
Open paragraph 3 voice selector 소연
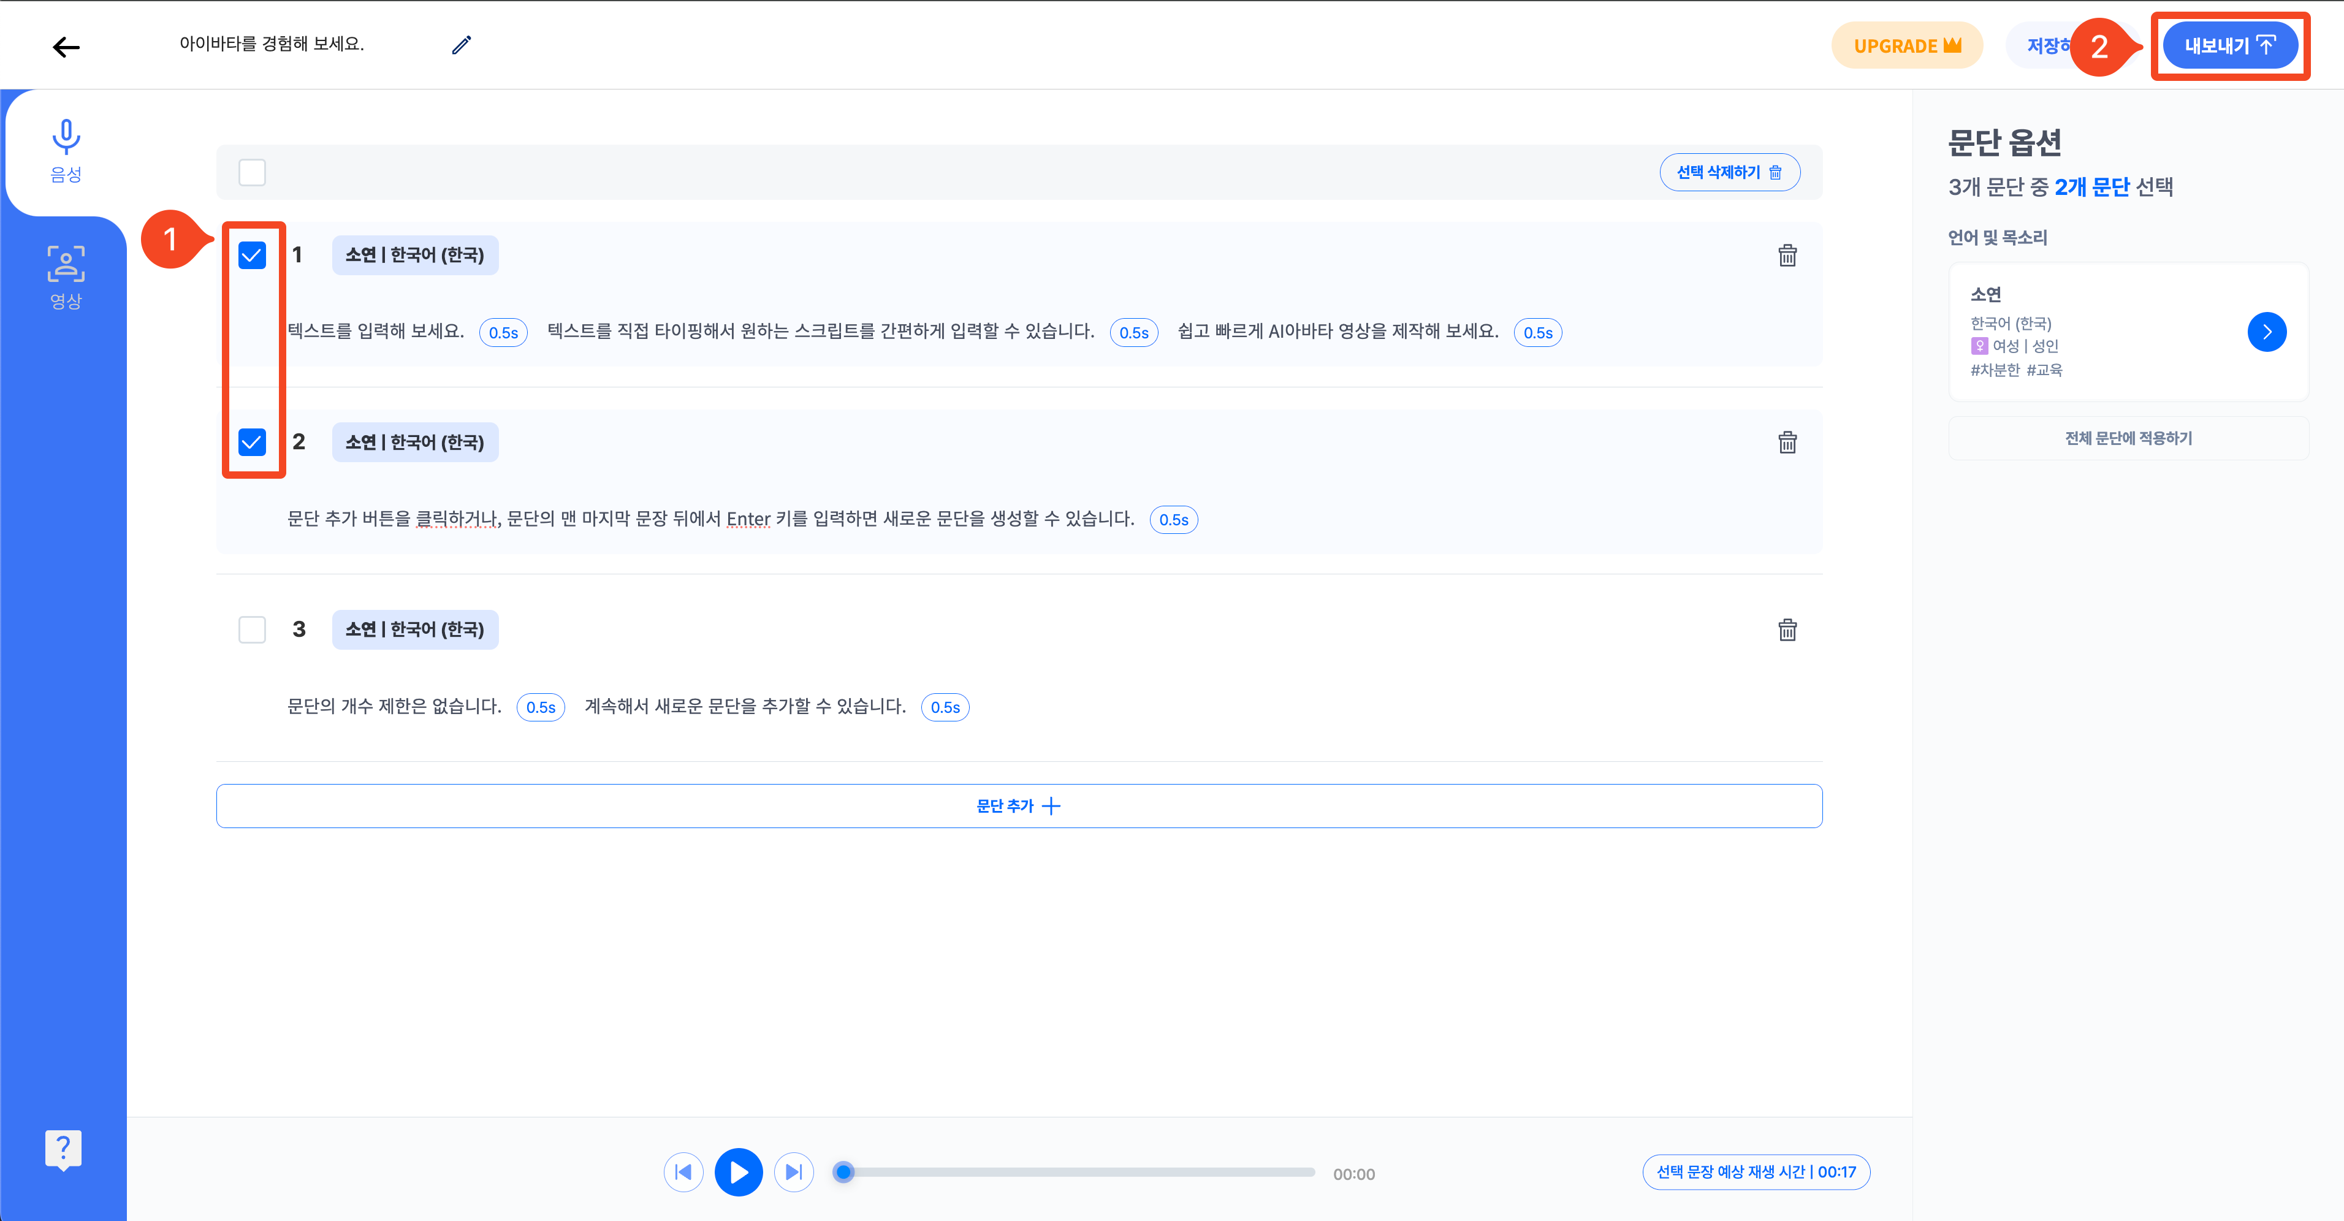(x=415, y=630)
